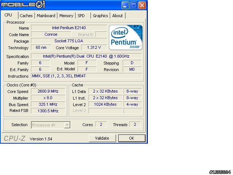Click the empty Level 3 cache field
Viewport: 233px width, 175px height.
[106, 111]
